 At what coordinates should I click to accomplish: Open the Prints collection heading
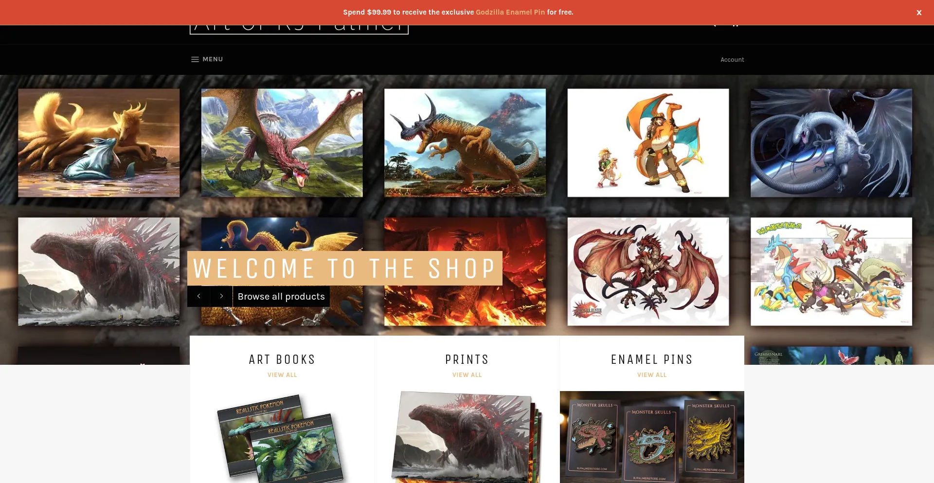coord(467,359)
